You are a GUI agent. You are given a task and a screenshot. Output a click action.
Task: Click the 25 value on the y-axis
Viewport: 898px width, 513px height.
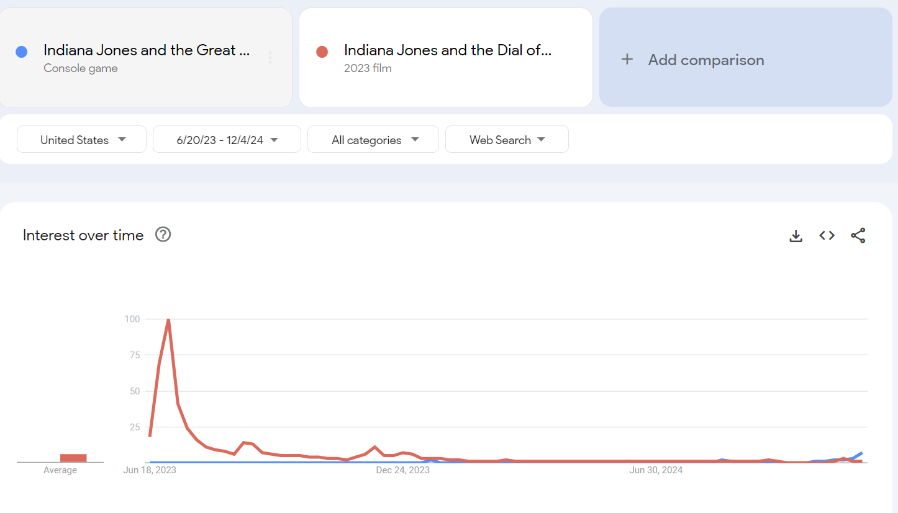[134, 427]
